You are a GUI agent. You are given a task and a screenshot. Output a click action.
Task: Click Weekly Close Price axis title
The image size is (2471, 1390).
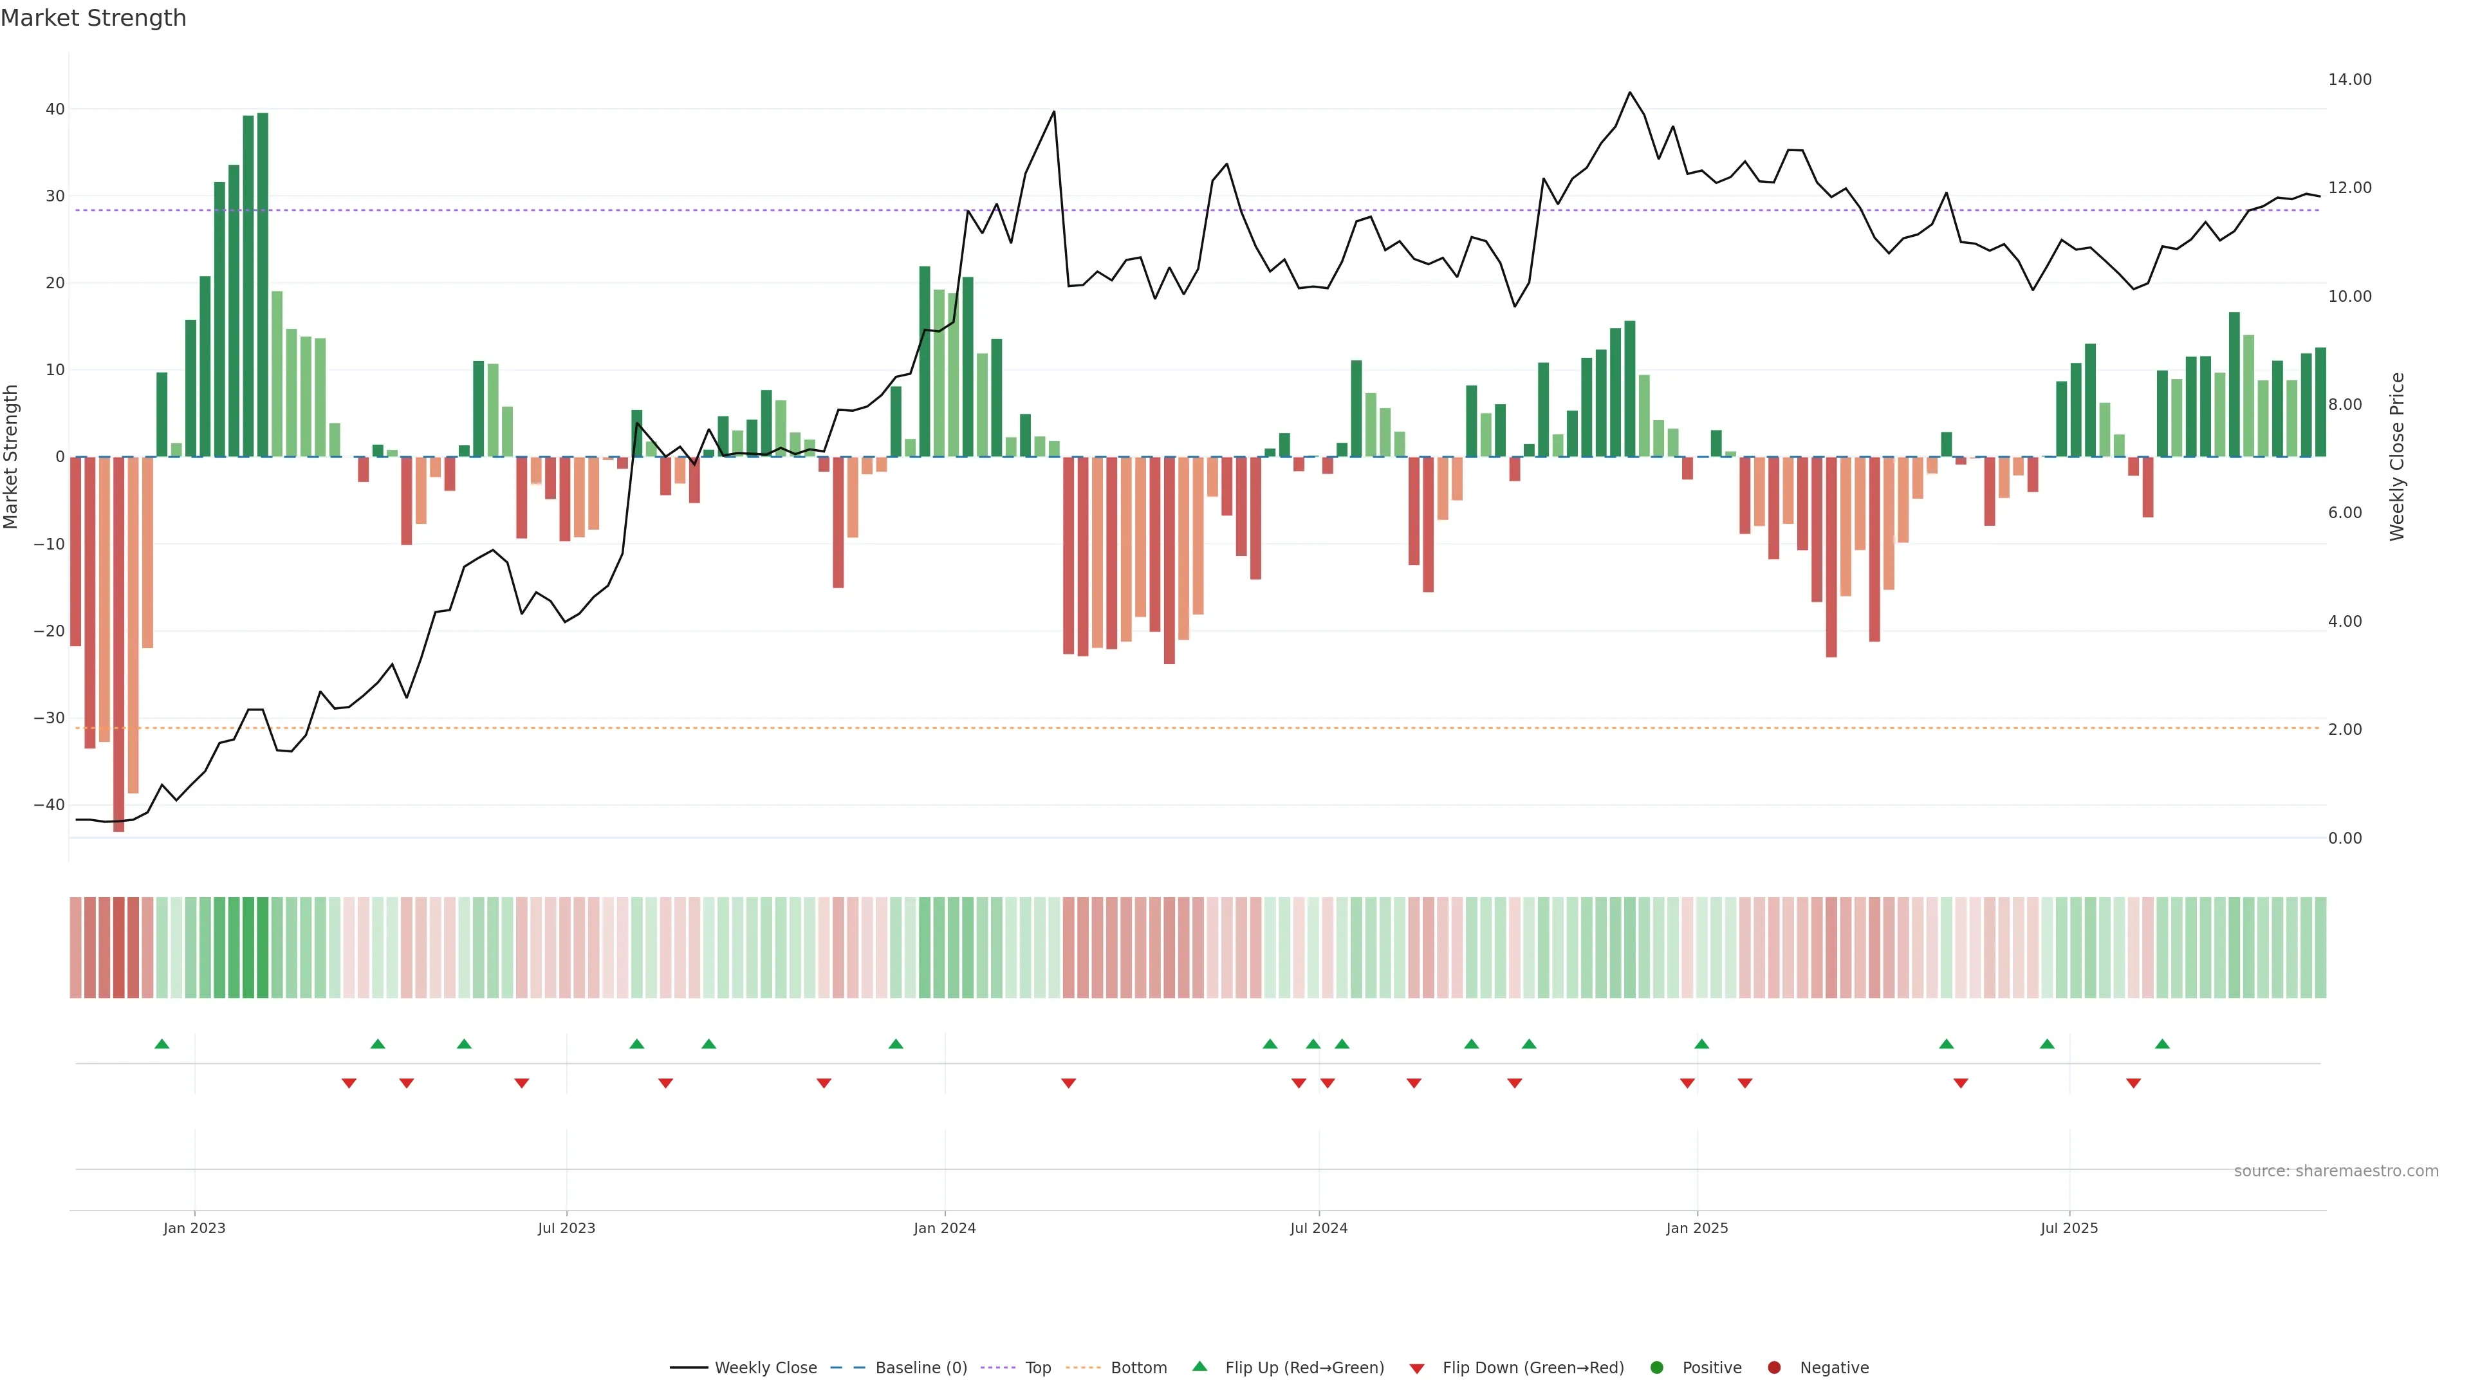point(2397,457)
